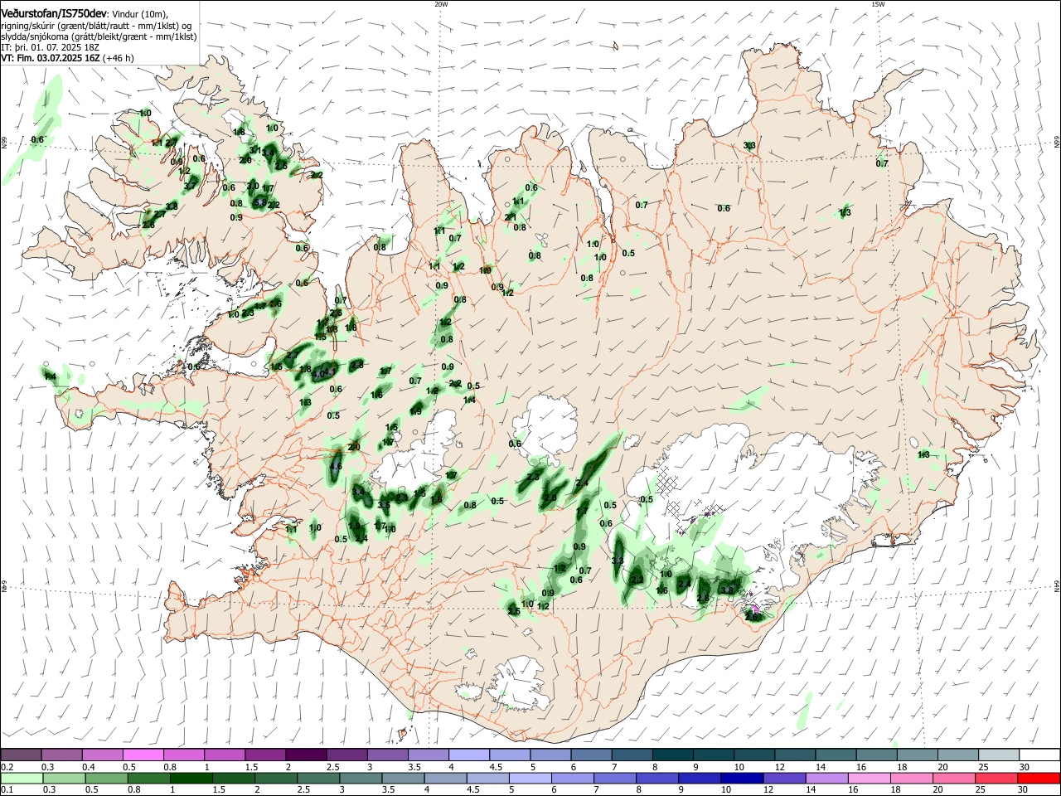This screenshot has height=796, width=1061.
Task: Click the top legend swatch between 0.2 and 0.3
Action: click(21, 755)
